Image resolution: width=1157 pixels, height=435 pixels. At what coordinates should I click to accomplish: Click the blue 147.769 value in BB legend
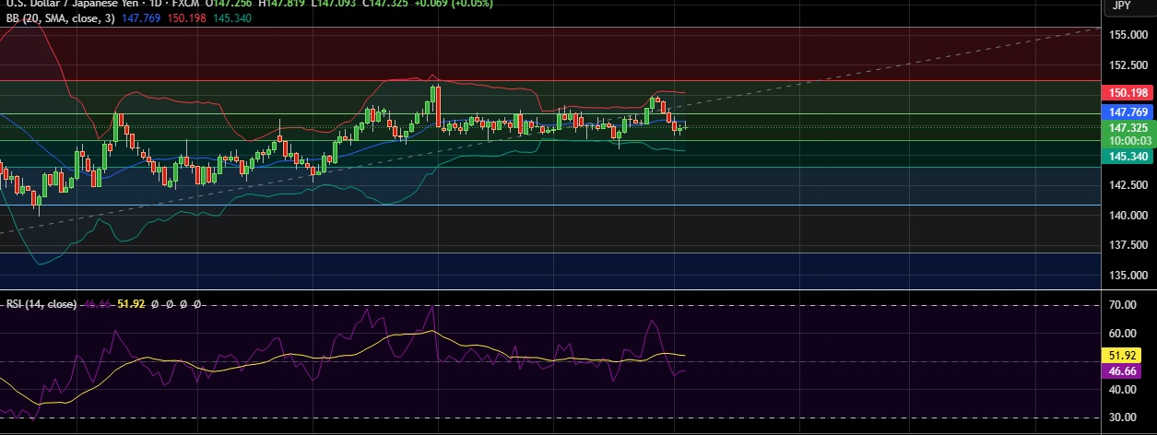click(141, 18)
